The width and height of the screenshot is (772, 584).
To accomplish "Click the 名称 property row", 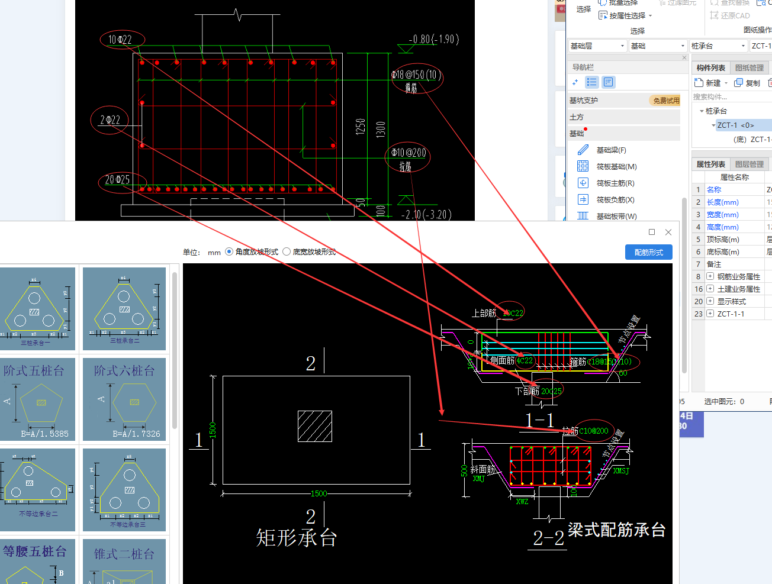I will (x=732, y=189).
